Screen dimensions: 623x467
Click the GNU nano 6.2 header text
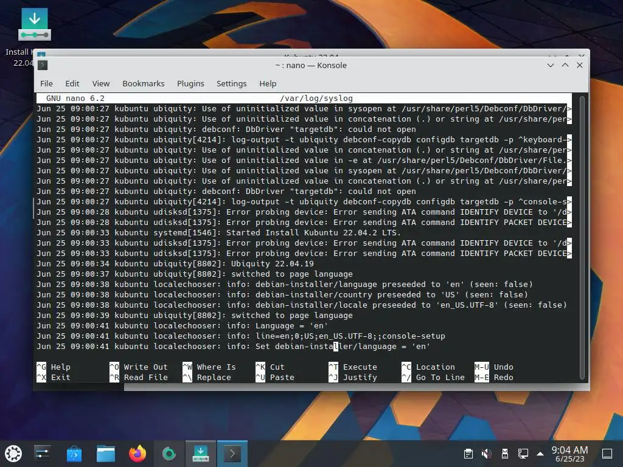[75, 99]
